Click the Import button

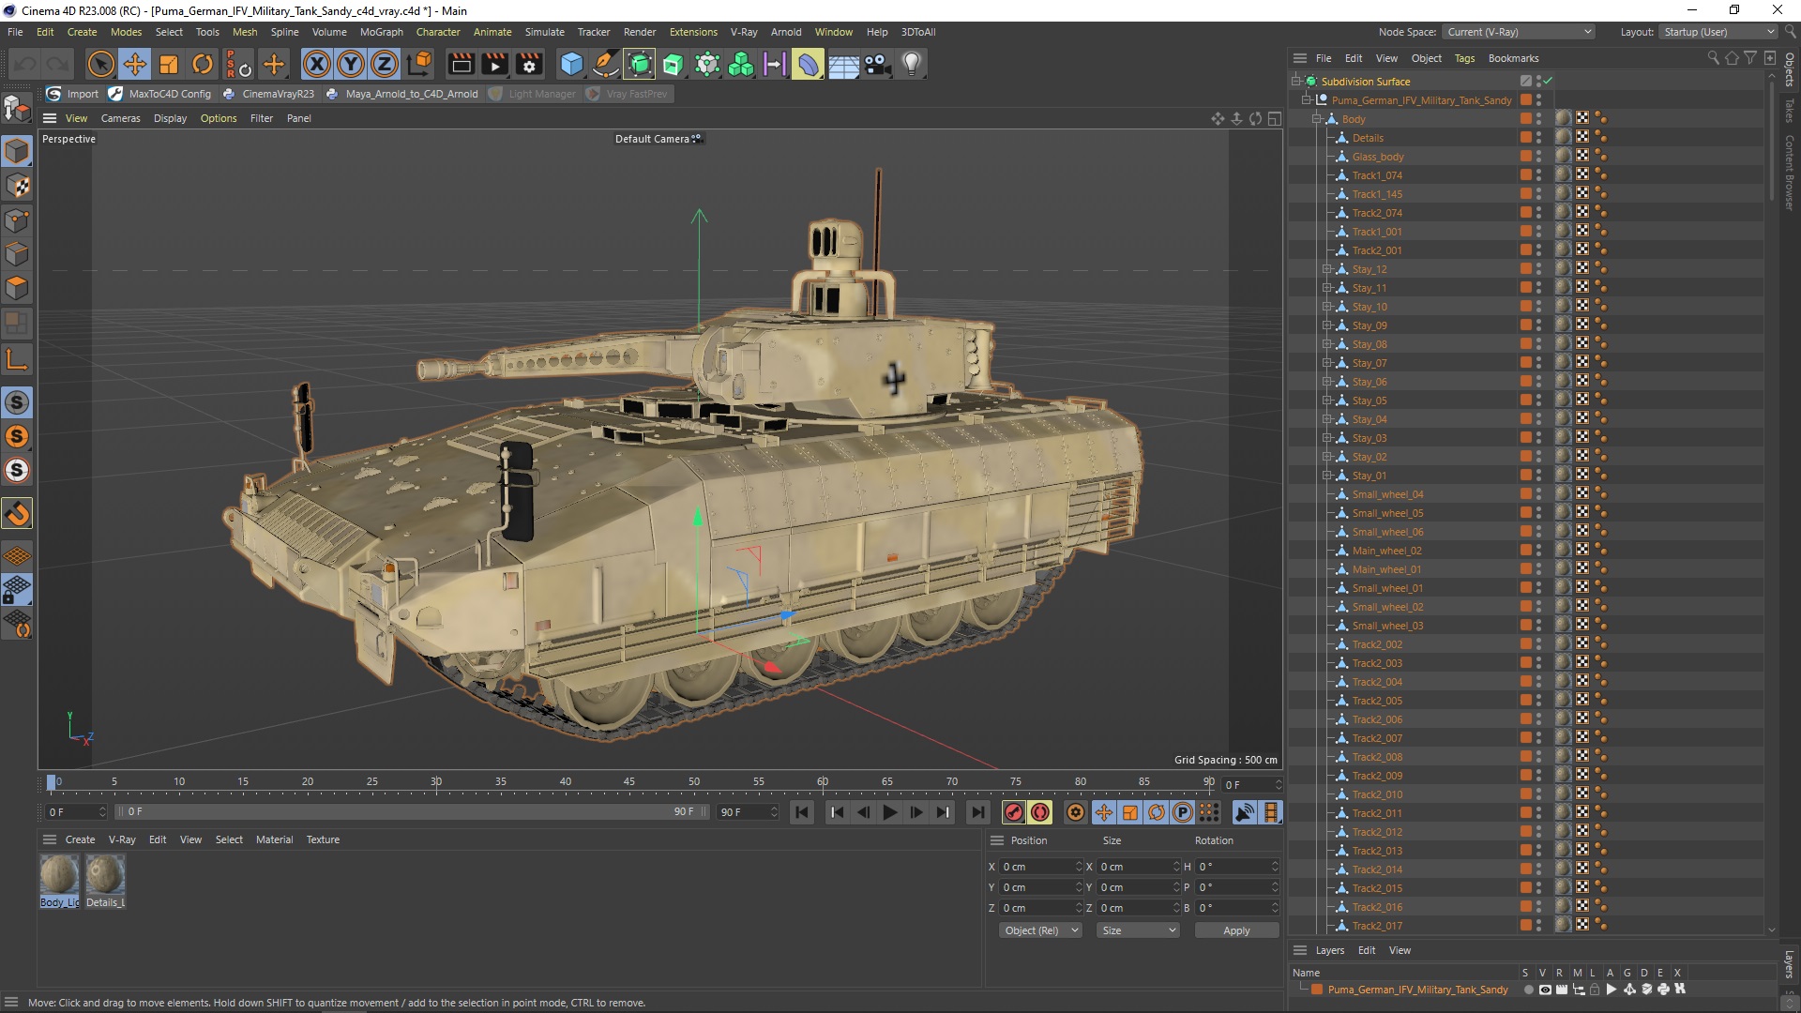(x=73, y=94)
